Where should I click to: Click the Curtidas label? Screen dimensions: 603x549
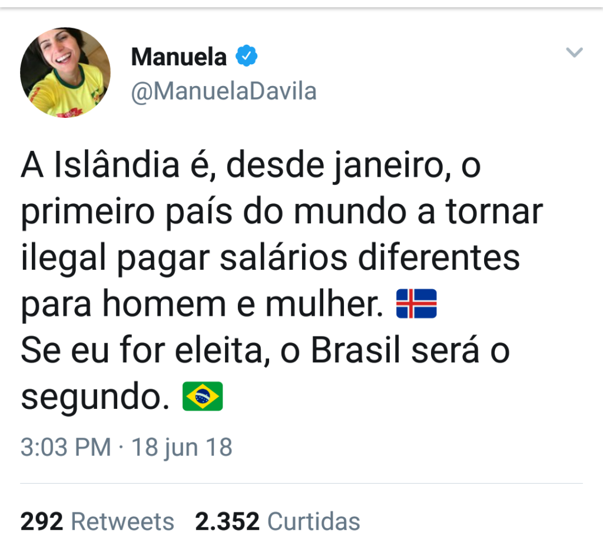[313, 521]
